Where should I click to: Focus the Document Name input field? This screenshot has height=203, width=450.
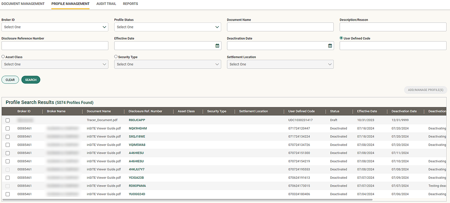(280, 27)
